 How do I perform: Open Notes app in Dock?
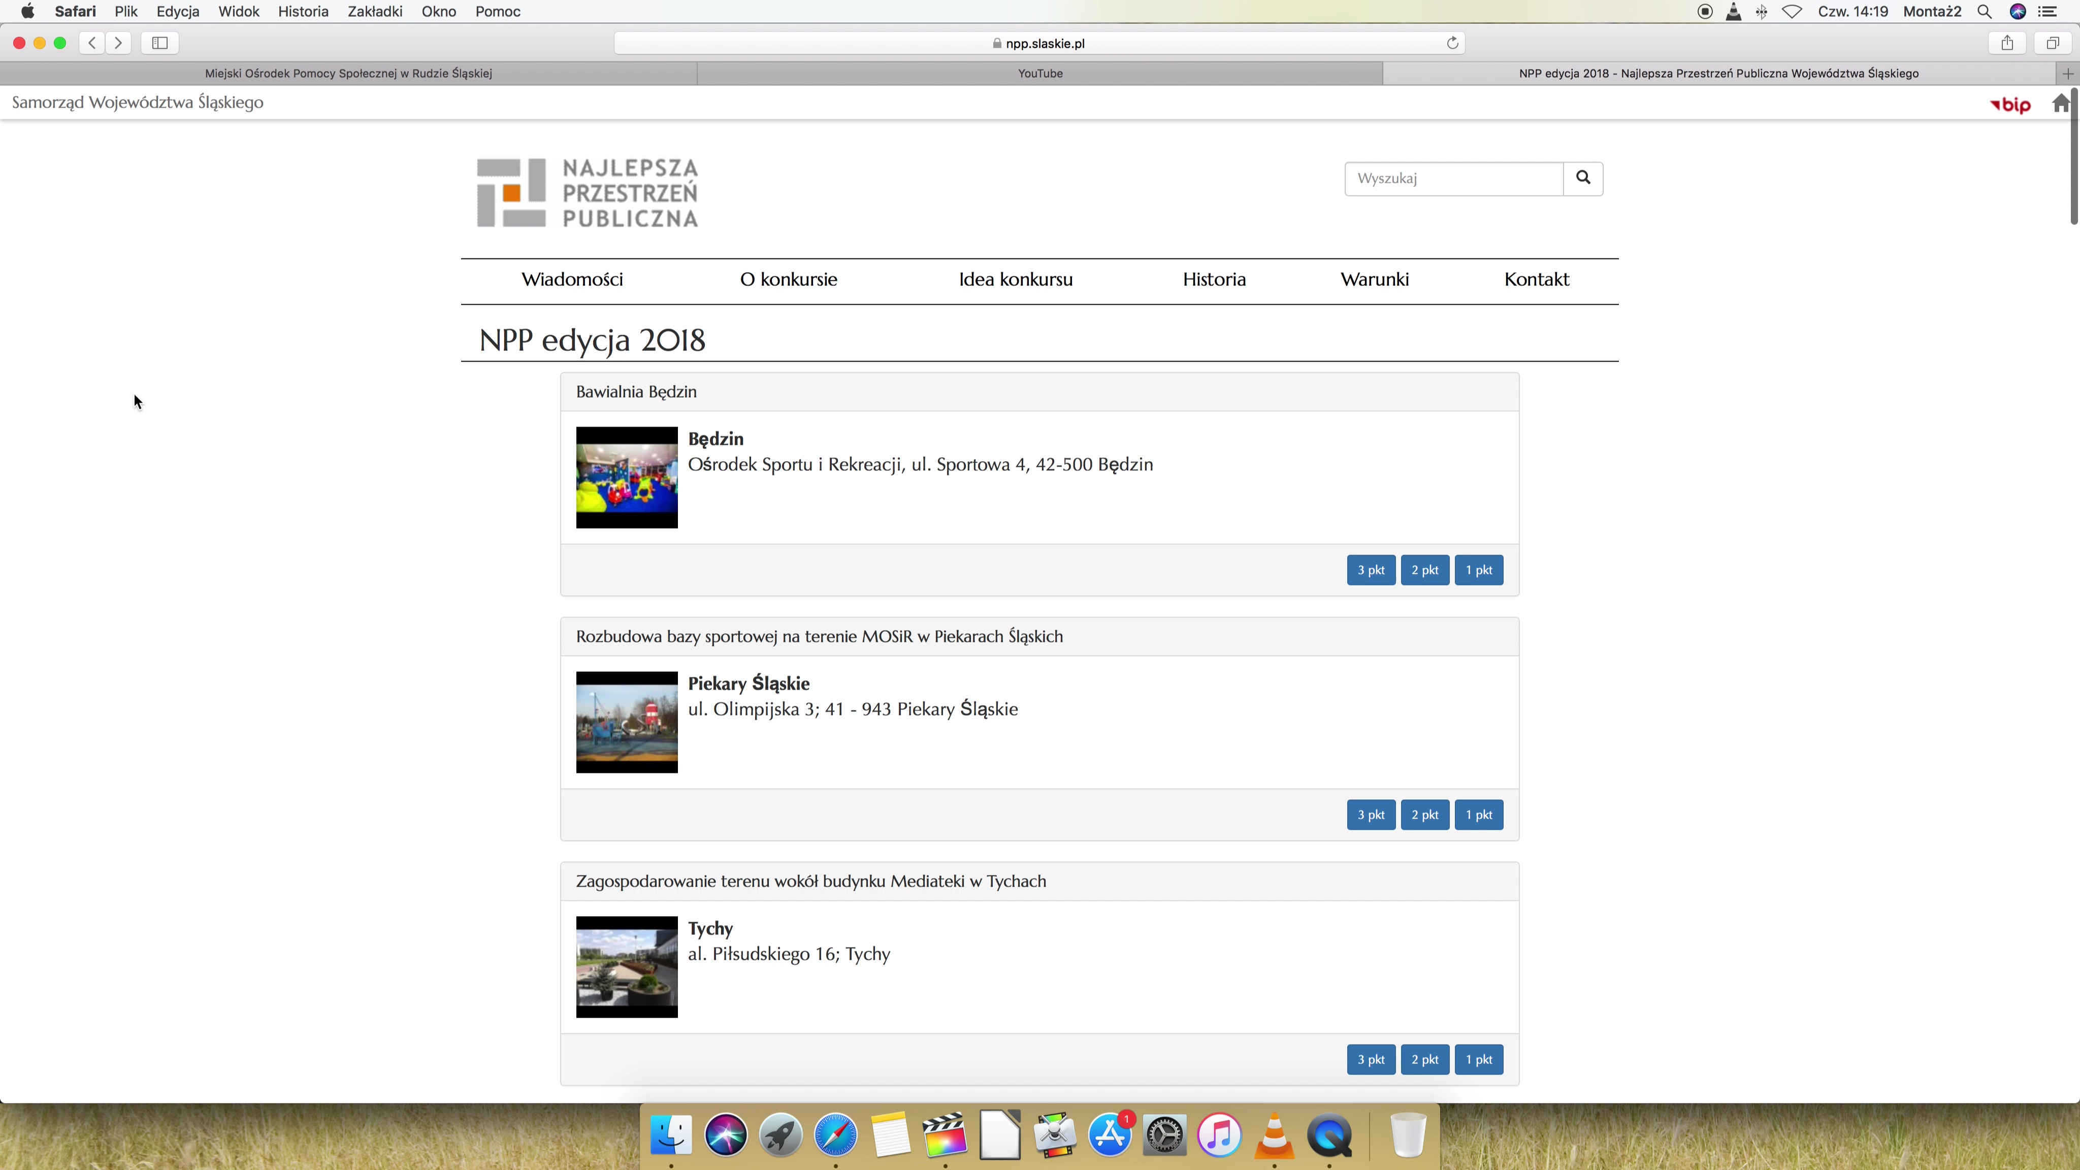(x=890, y=1134)
